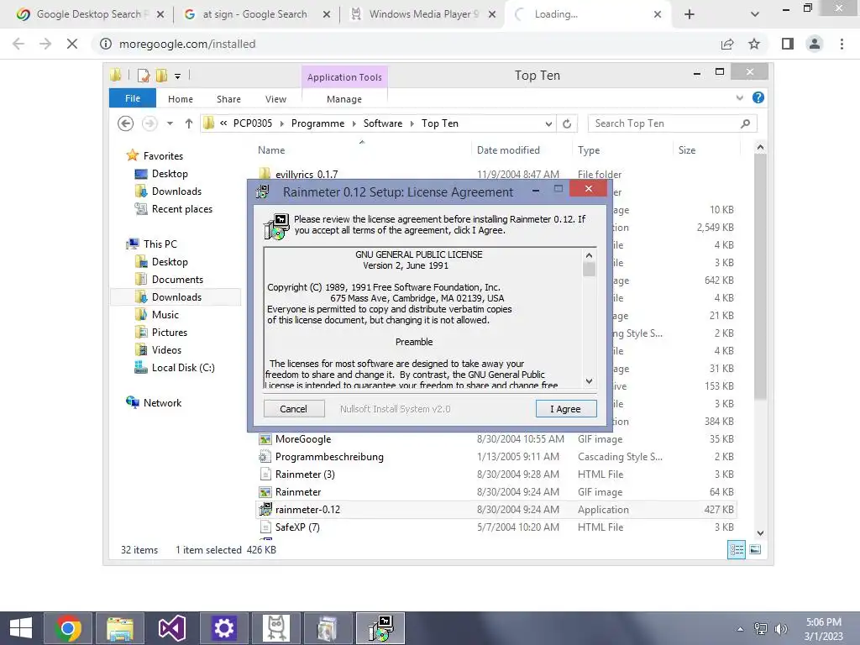
Task: Click the Explorer back arrow button
Action: (x=126, y=123)
